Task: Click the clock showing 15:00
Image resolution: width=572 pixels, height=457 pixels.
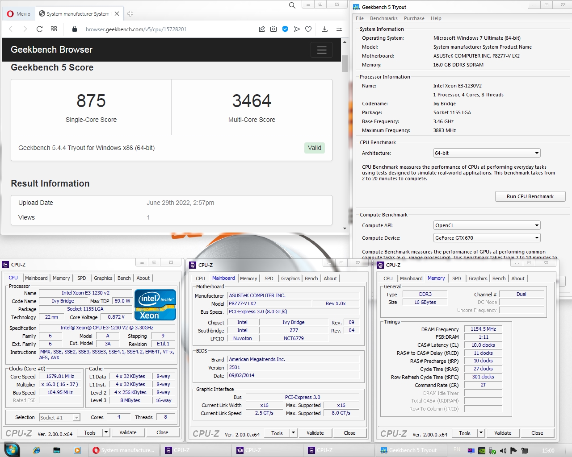Action: [548, 451]
